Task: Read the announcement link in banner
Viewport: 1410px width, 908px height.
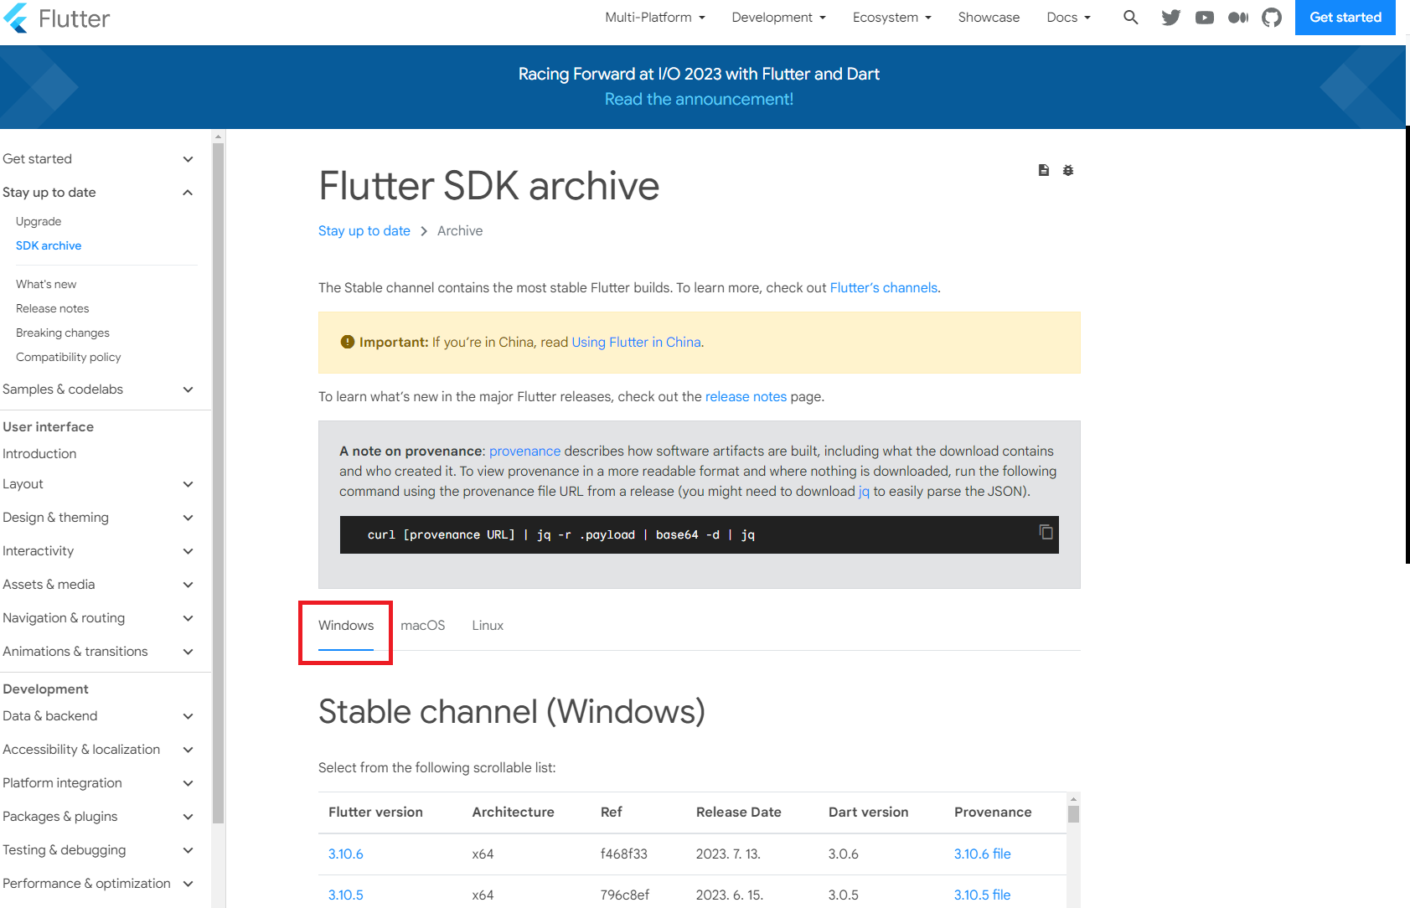Action: pyautogui.click(x=699, y=99)
